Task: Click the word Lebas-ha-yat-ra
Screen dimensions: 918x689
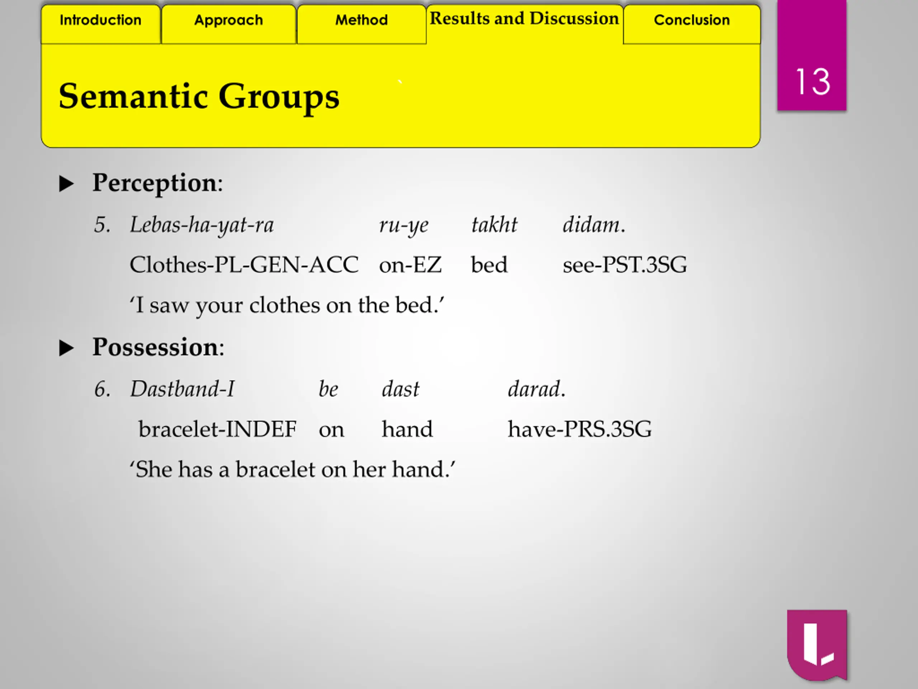Action: tap(202, 225)
